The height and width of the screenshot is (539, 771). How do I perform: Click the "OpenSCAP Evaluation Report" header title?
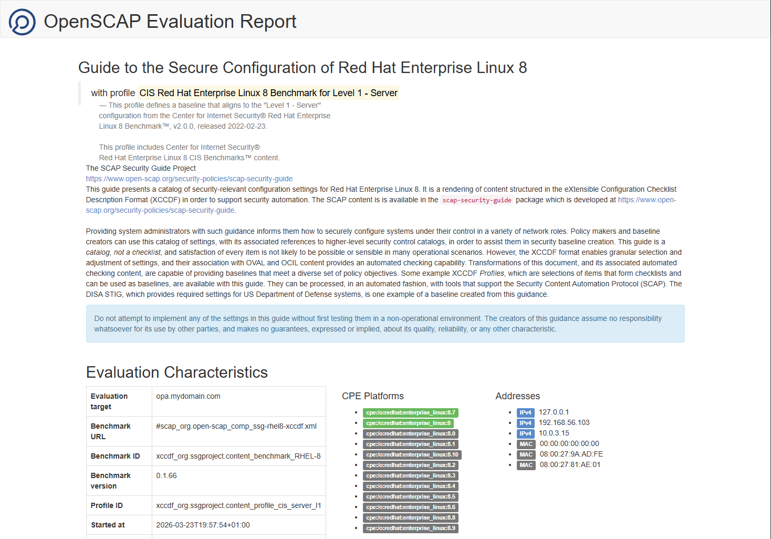point(170,22)
